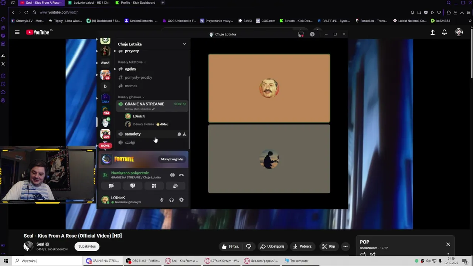473x266 pixels.
Task: Click the NOWE unread mentions indicator
Action: [105, 146]
